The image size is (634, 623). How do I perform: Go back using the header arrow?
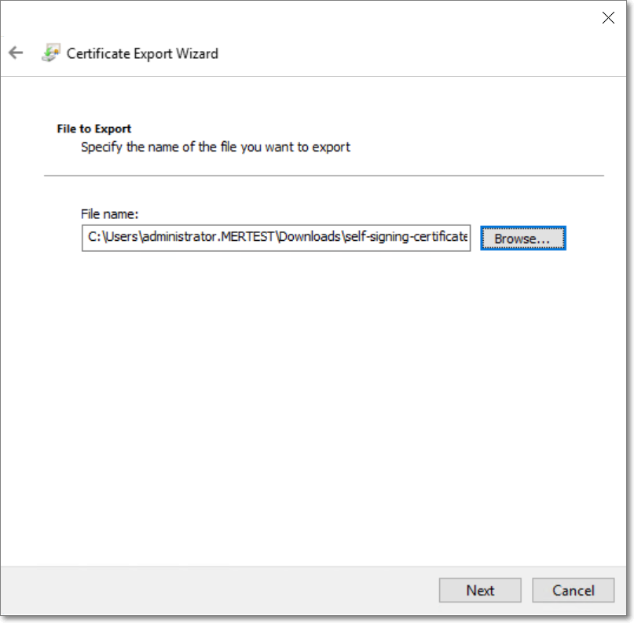[16, 53]
